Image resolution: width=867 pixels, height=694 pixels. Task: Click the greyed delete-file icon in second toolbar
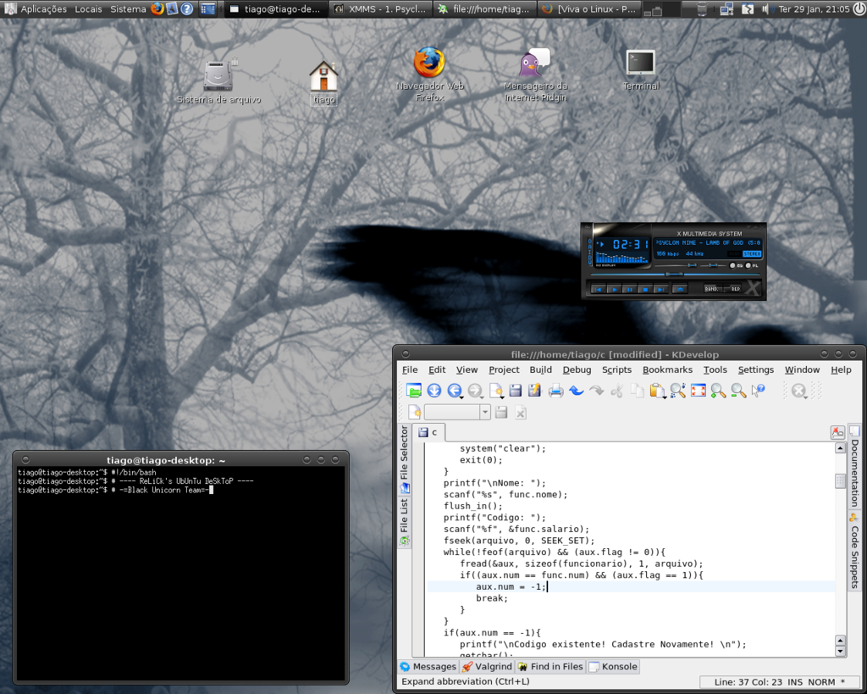521,413
